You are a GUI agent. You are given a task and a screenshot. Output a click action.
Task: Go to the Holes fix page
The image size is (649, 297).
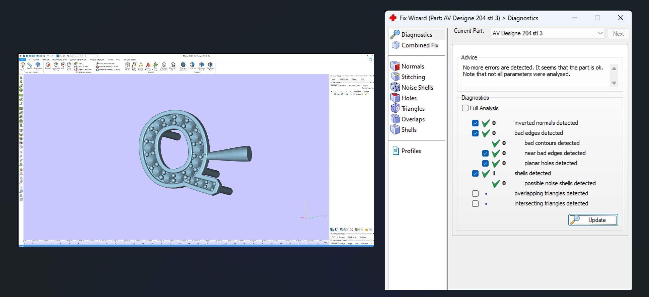tap(409, 98)
